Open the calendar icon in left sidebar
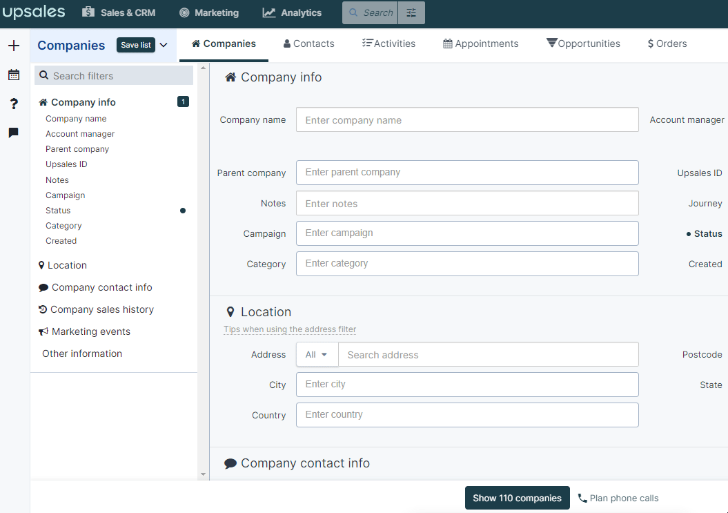The width and height of the screenshot is (728, 513). (14, 75)
